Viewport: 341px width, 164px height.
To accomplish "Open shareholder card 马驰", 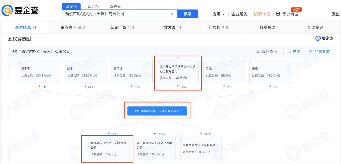I will (x=224, y=71).
